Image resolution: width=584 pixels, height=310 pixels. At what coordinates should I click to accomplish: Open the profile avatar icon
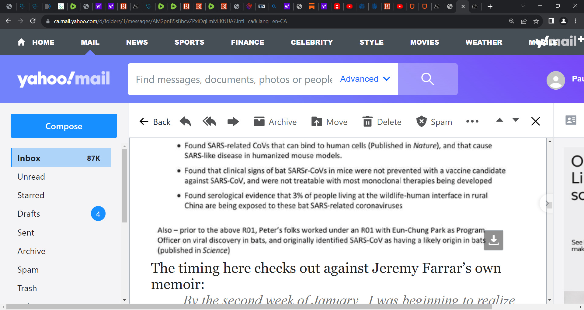(556, 80)
